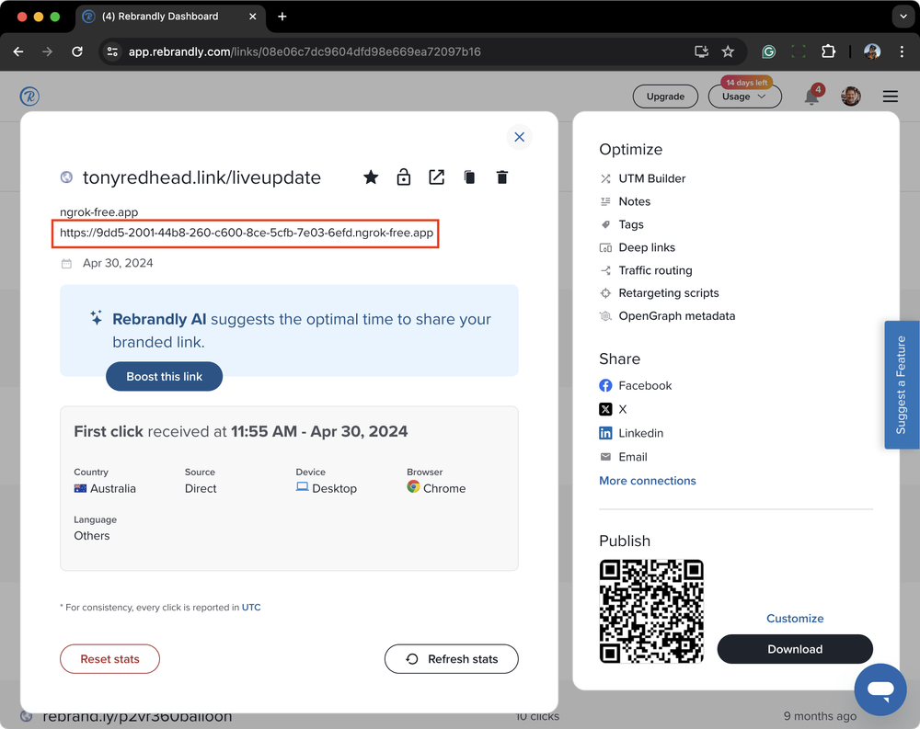Image resolution: width=920 pixels, height=729 pixels.
Task: Customize the QR code
Action: coord(795,618)
